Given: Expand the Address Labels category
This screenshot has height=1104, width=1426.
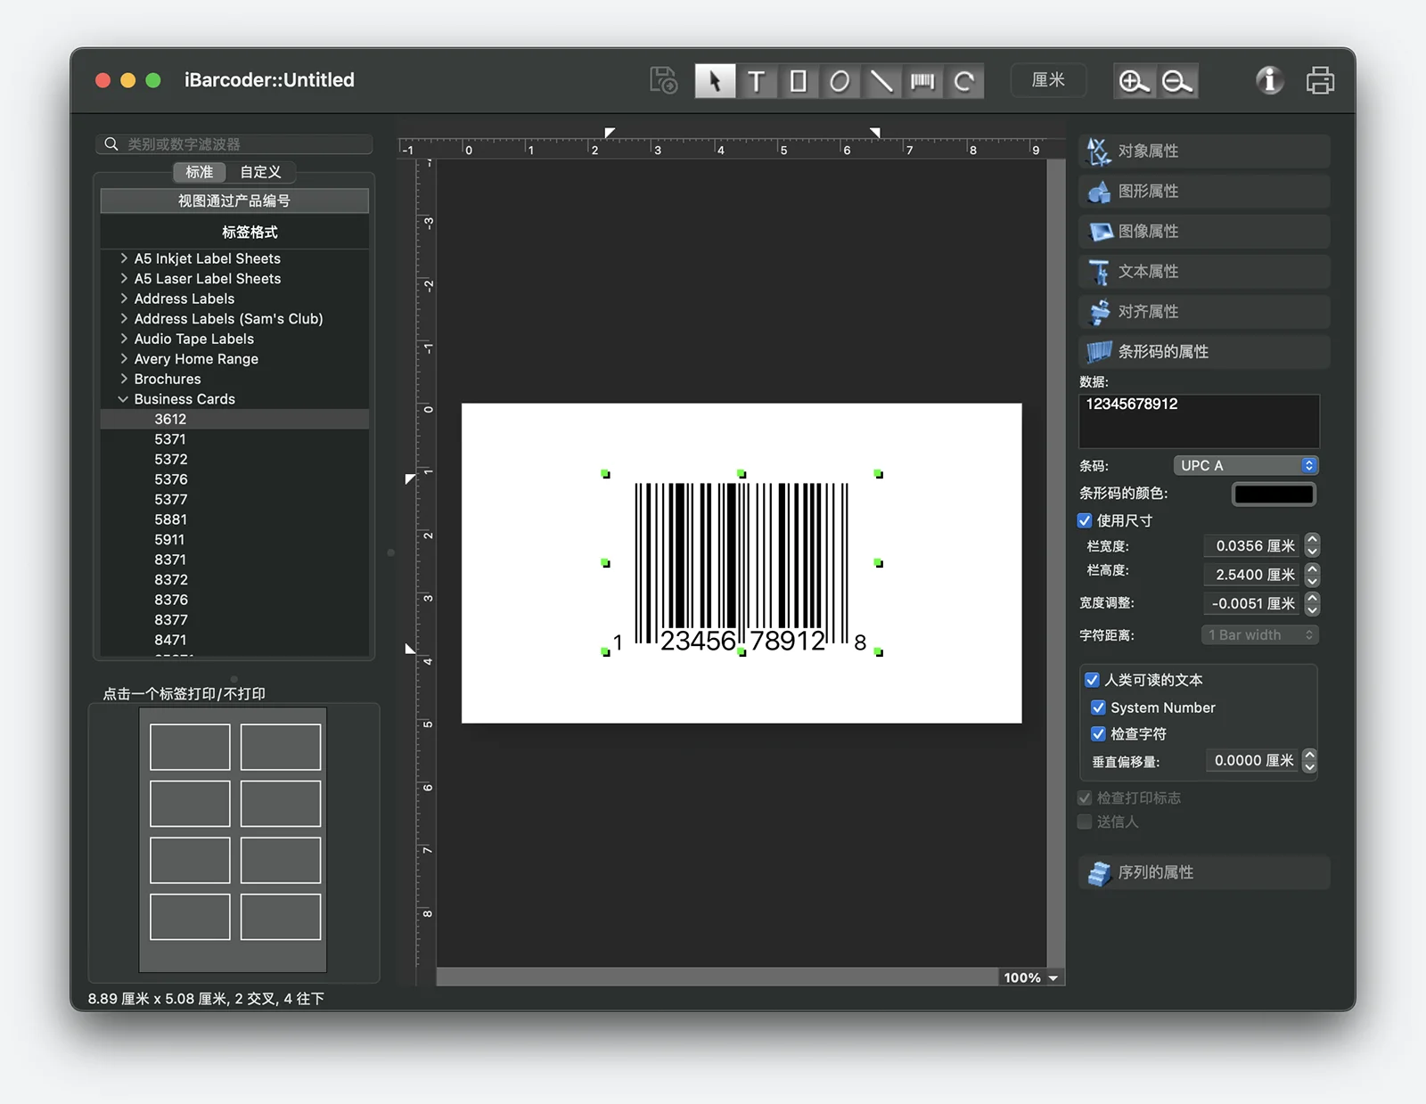Looking at the screenshot, I should click(x=124, y=298).
